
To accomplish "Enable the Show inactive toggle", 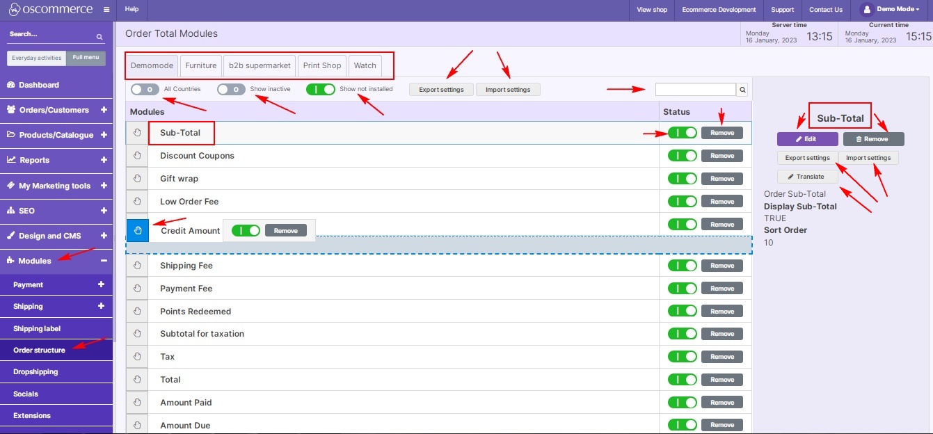I will click(230, 89).
